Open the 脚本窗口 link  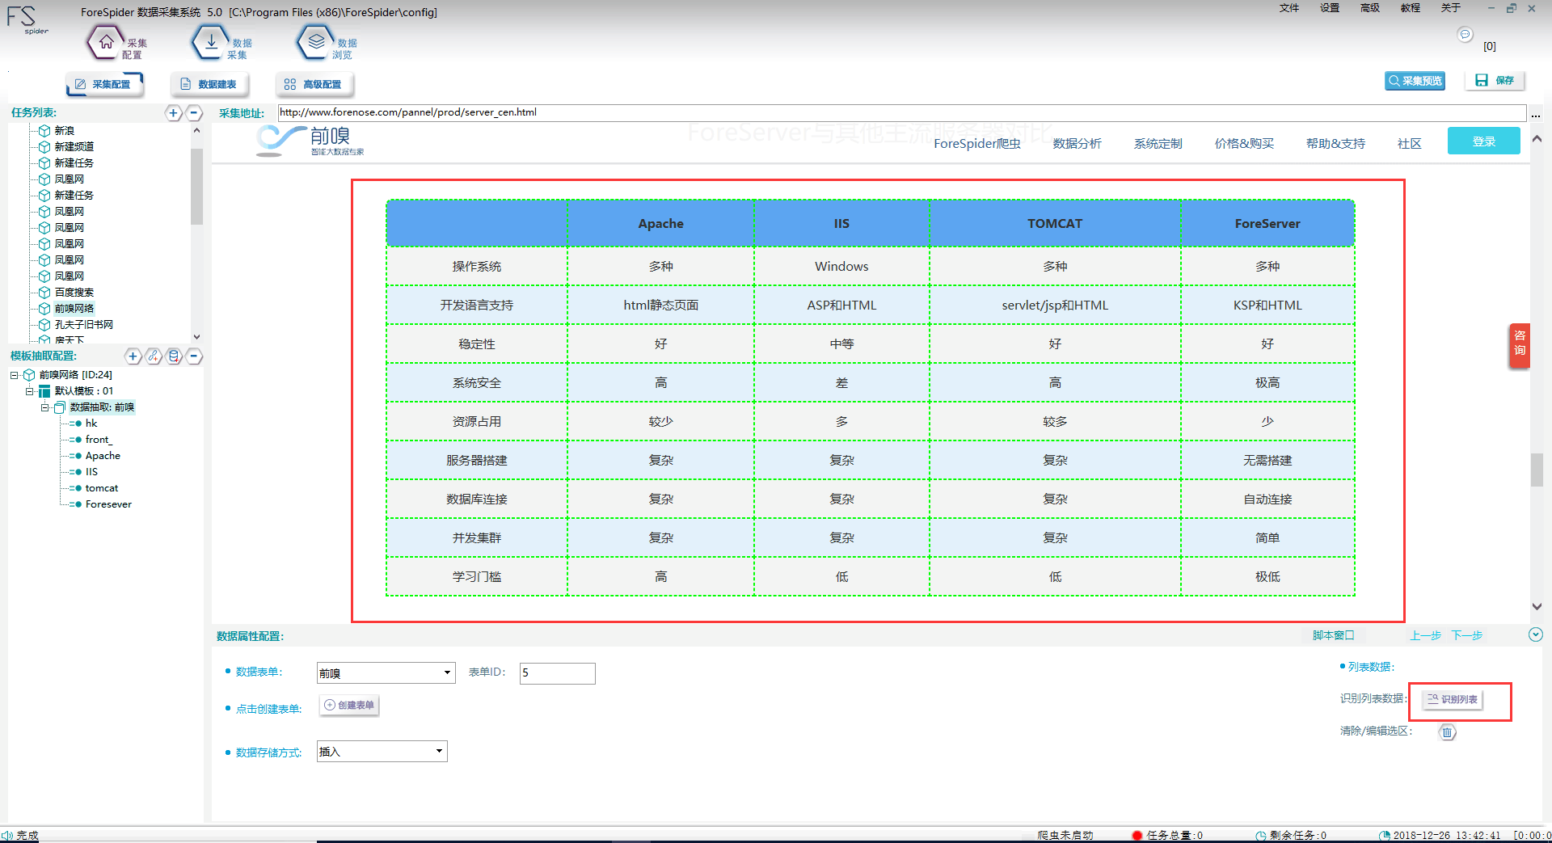pos(1333,635)
